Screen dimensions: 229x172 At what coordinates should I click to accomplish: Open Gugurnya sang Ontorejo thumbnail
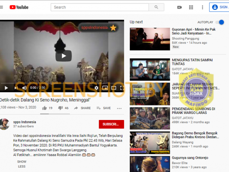coord(150,164)
